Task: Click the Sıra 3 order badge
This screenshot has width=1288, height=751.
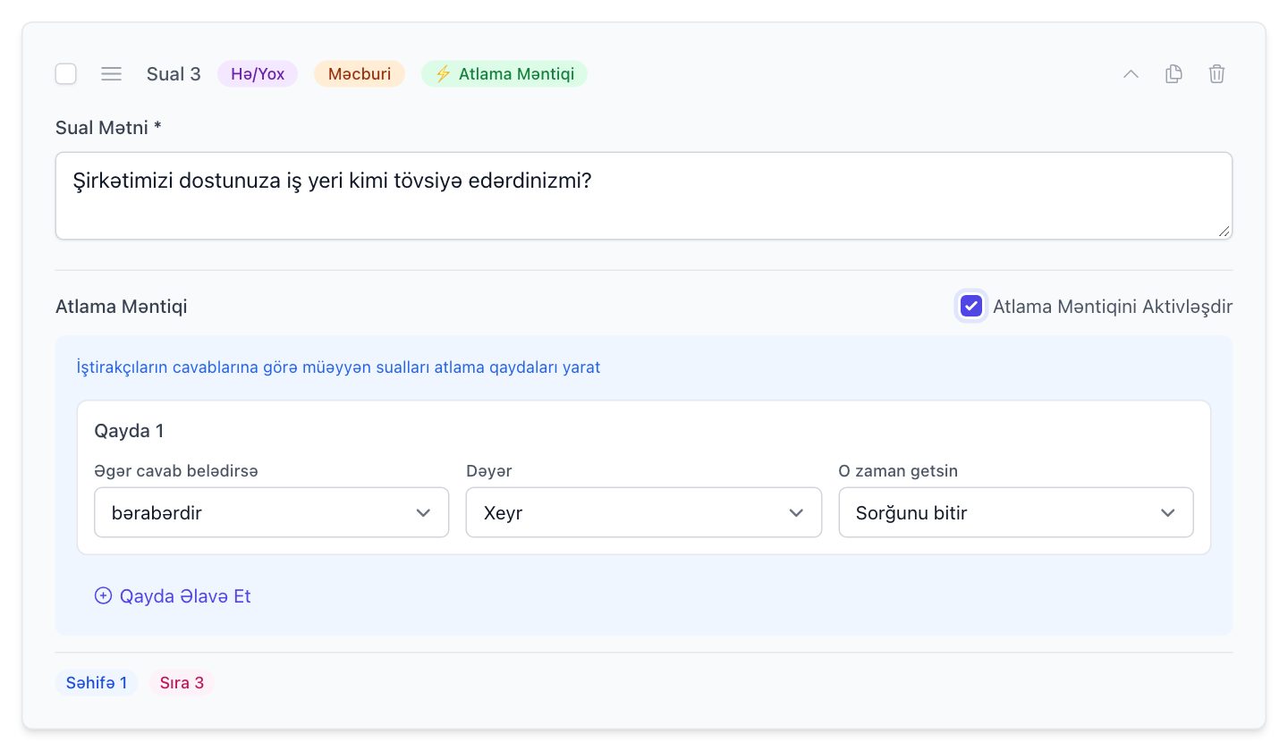Action: point(182,683)
